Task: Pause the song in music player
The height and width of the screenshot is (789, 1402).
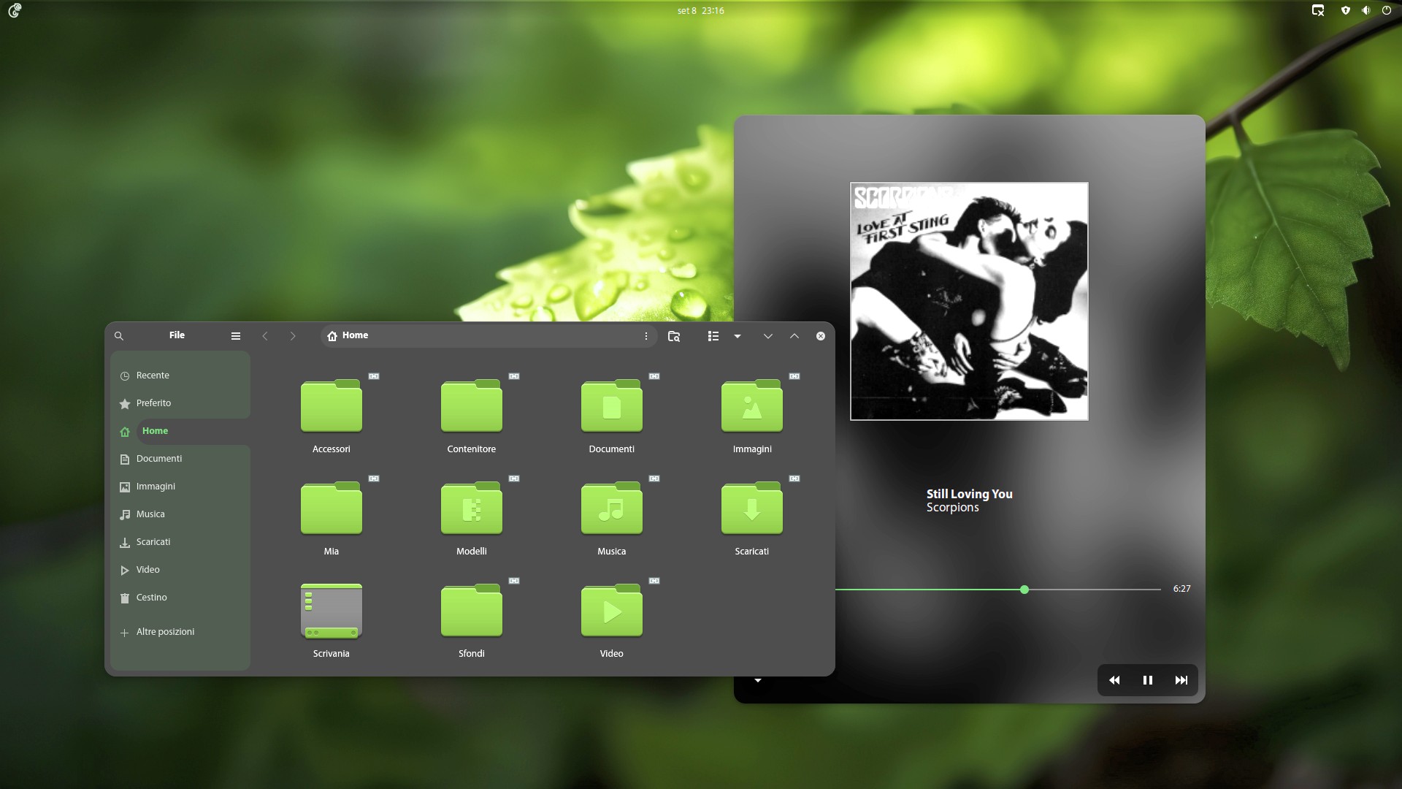Action: (x=1148, y=680)
